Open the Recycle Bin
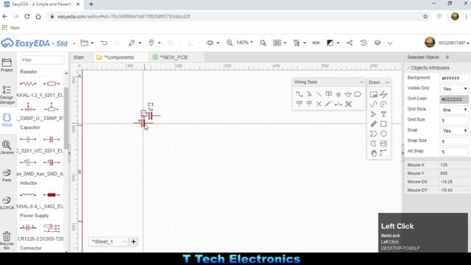 point(7,241)
